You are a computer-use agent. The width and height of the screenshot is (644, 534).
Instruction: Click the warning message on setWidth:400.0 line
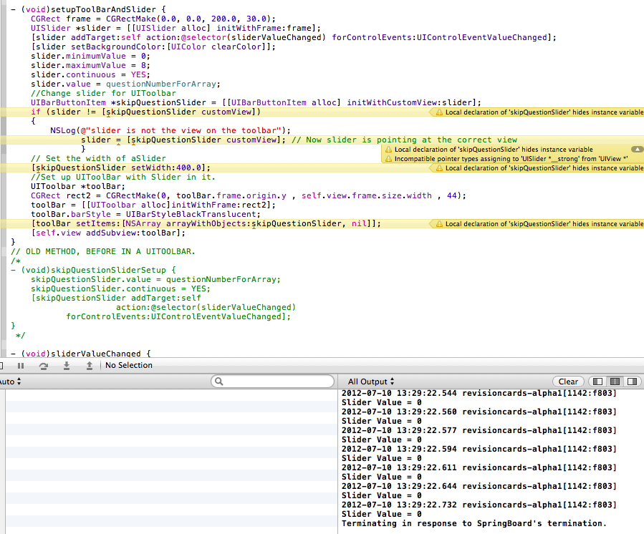(544, 168)
